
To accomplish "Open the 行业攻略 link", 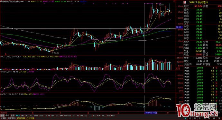I will tap(30, 118).
